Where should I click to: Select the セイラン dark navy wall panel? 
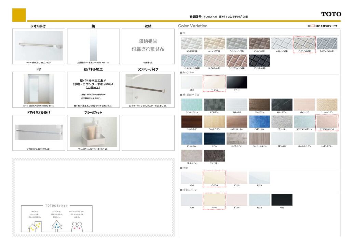pos(214,139)
